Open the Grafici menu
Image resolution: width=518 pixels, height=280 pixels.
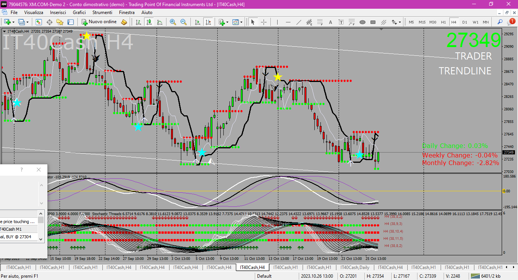tap(79, 13)
